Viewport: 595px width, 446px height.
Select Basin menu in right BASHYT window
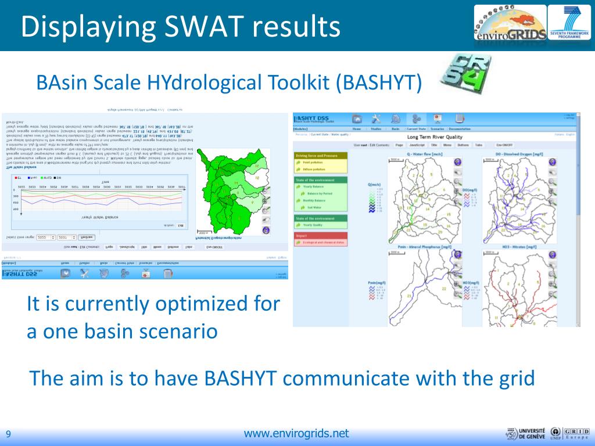click(395, 129)
